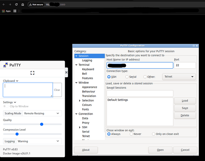Open the Apps grid shortcut
The height and width of the screenshot is (161, 205).
pos(6,11)
